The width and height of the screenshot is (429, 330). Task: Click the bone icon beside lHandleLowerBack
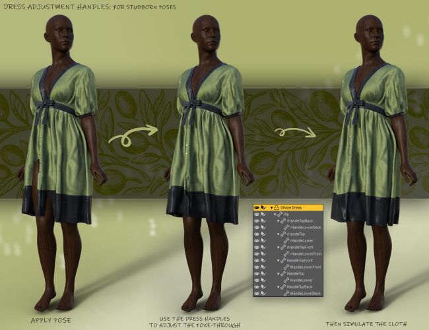coord(287,292)
